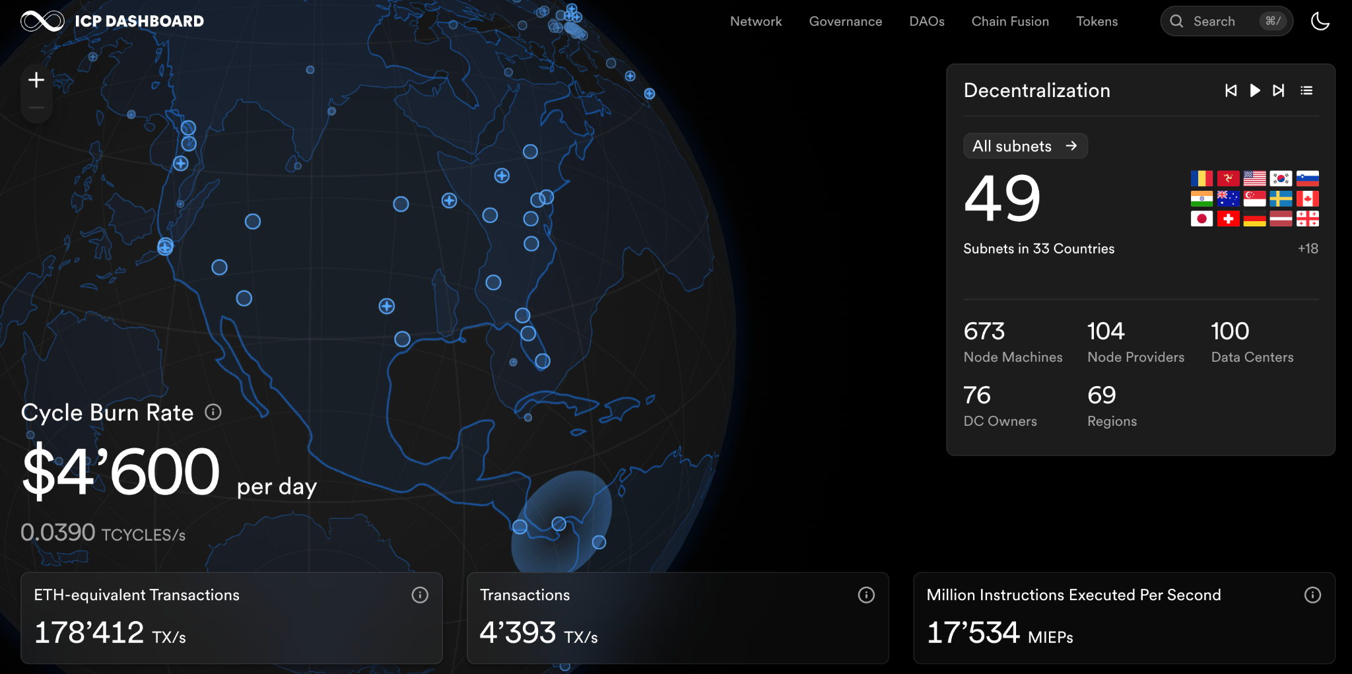Click the All subnets button
This screenshot has height=674, width=1352.
(x=1025, y=146)
